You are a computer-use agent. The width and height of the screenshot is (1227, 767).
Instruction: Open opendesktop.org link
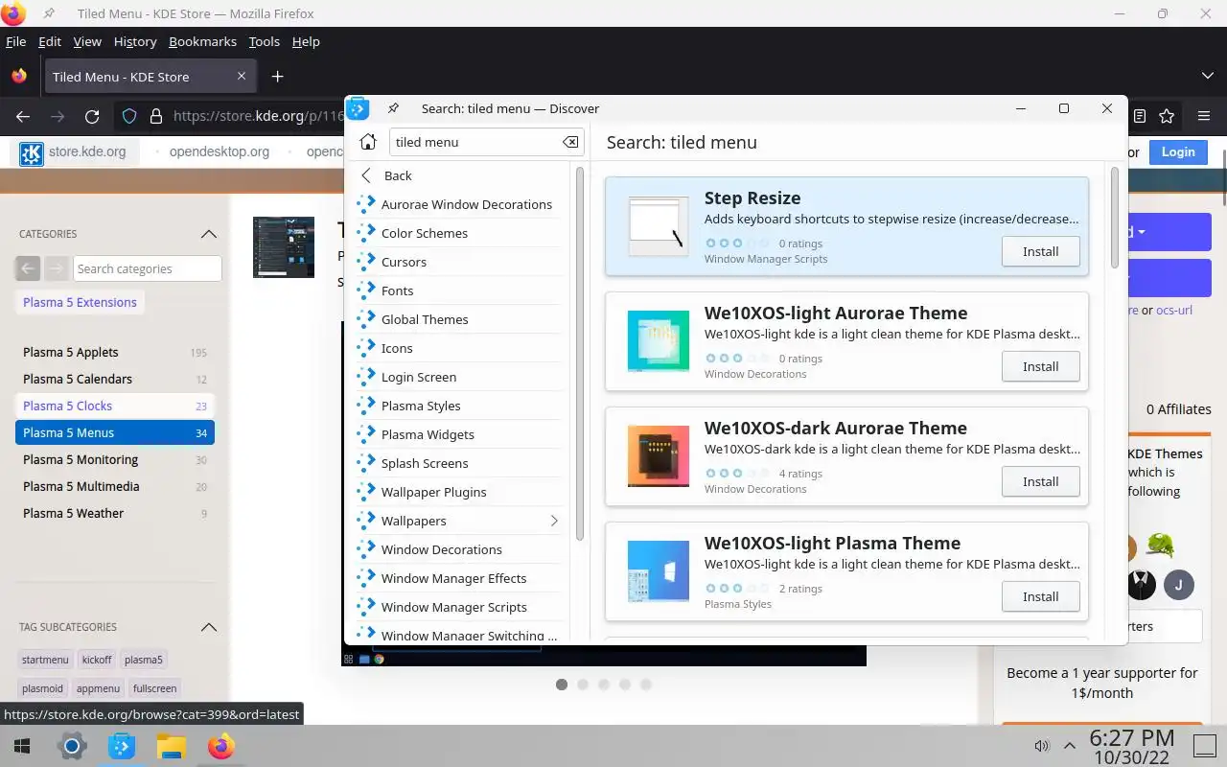coord(220,151)
